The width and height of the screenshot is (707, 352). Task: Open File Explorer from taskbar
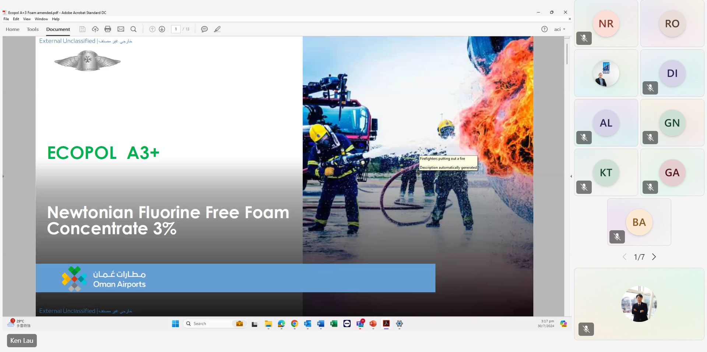pos(268,324)
